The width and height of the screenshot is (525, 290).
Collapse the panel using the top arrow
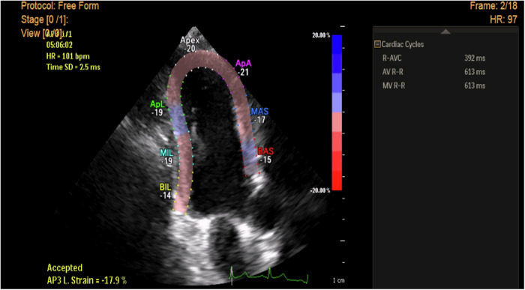tap(445, 31)
